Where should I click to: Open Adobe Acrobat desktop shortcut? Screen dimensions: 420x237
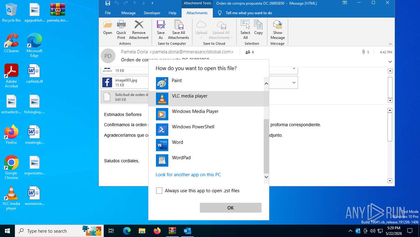click(11, 76)
